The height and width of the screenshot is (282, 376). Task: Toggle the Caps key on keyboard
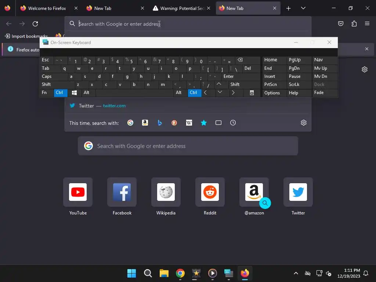pos(54,76)
